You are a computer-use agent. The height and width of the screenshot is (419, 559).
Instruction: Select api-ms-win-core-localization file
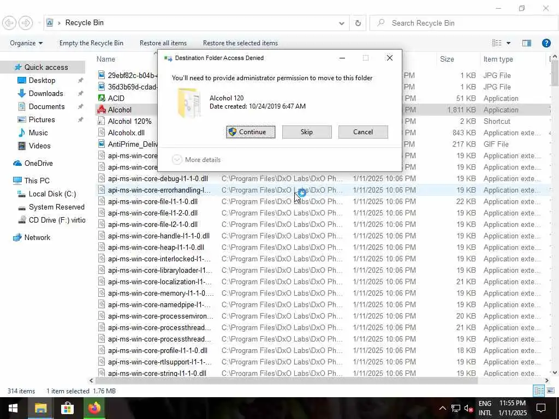[160, 282]
